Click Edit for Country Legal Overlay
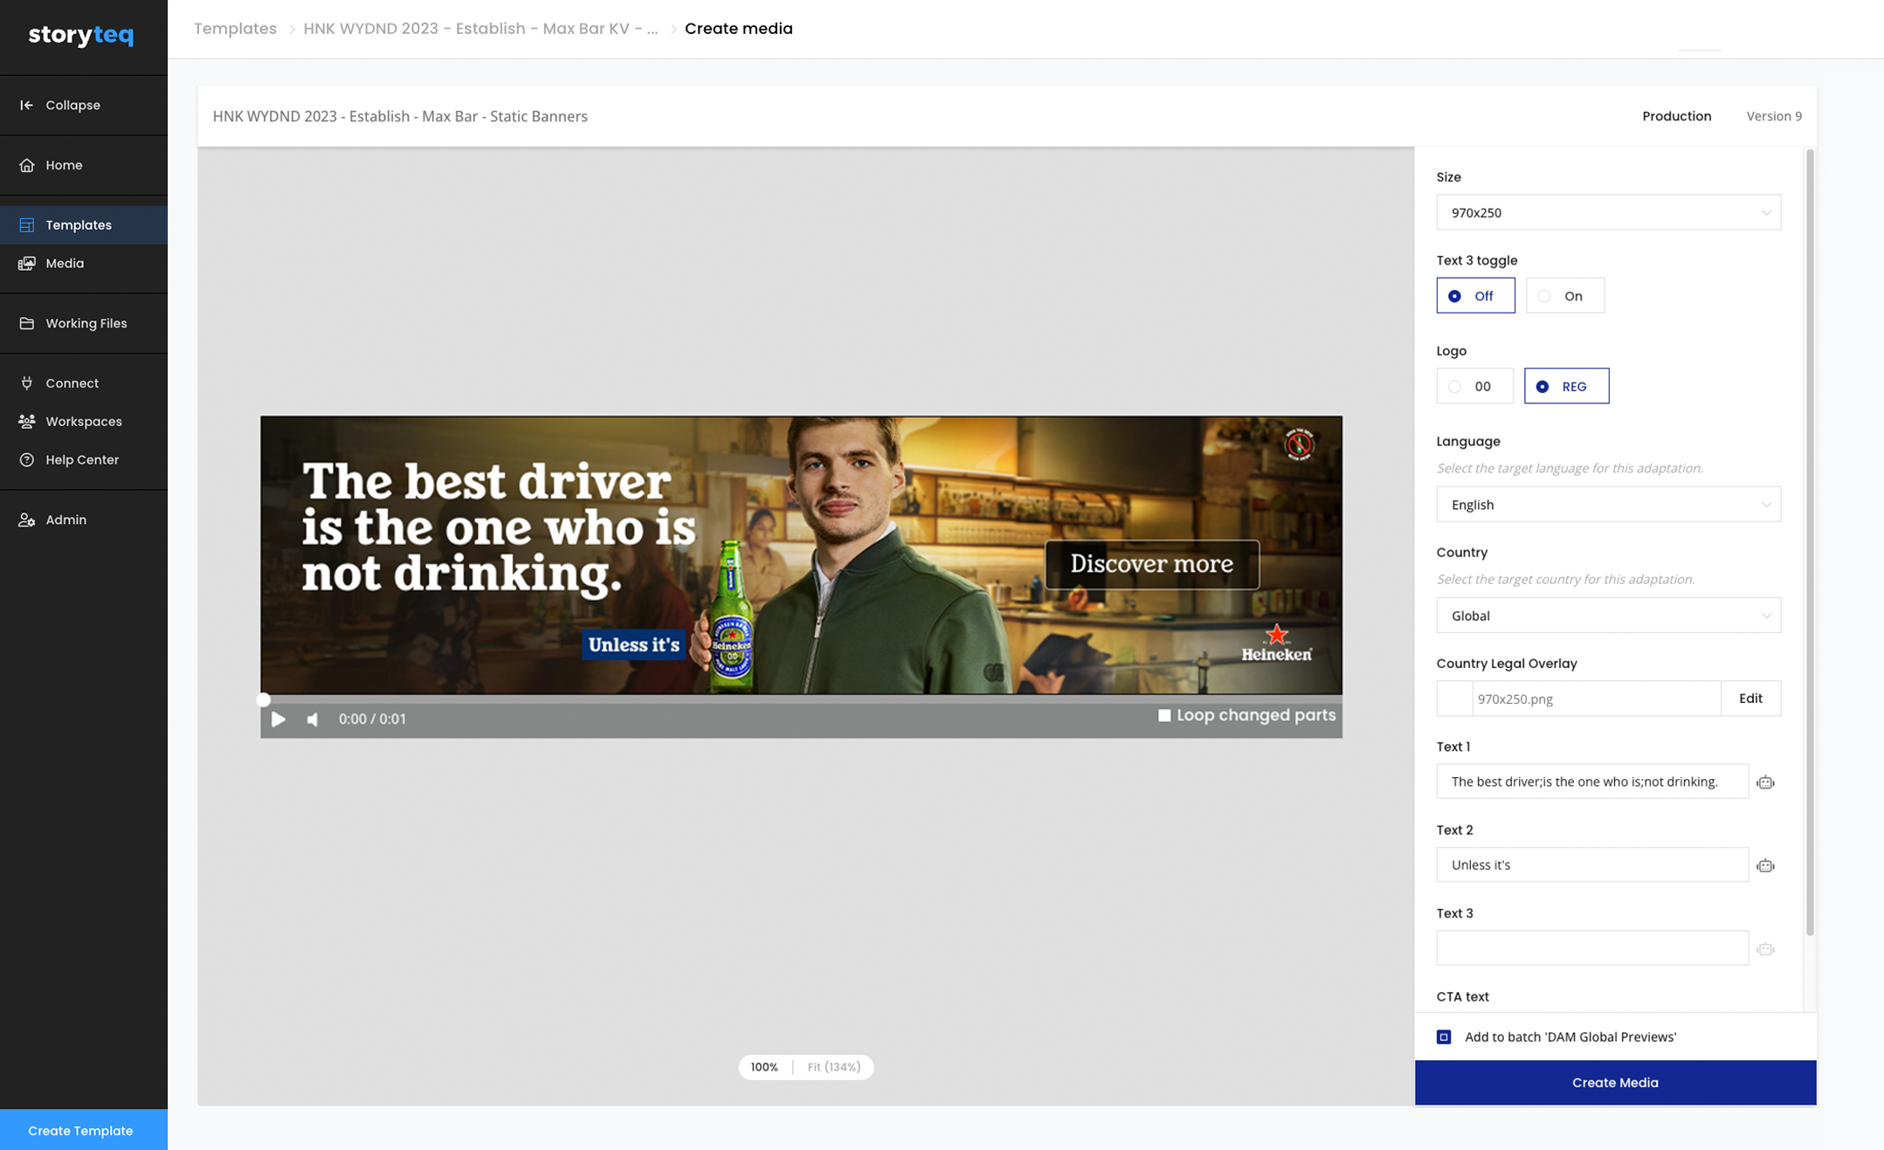Image resolution: width=1884 pixels, height=1150 pixels. coord(1749,699)
